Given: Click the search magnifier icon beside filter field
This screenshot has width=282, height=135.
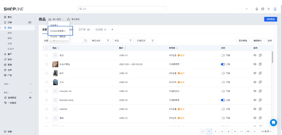Looking at the screenshot, I should (86, 41).
